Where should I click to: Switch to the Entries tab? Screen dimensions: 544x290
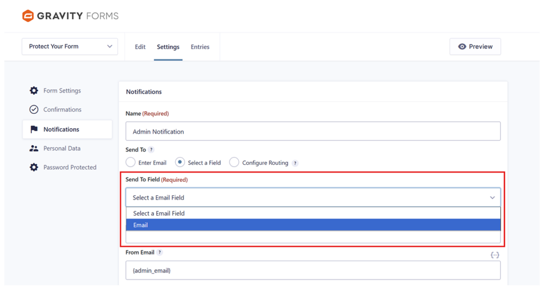[x=200, y=47]
